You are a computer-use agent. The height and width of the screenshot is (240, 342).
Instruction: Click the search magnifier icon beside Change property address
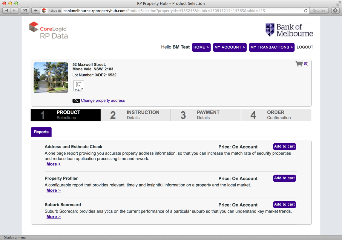(x=76, y=101)
